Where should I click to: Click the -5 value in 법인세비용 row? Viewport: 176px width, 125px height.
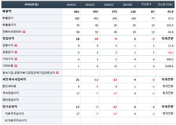pyautogui.click(x=97, y=87)
